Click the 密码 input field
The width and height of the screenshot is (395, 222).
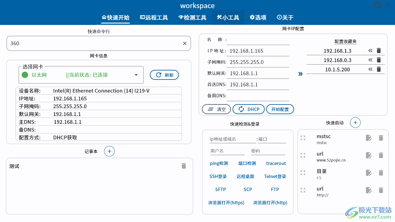click(268, 151)
